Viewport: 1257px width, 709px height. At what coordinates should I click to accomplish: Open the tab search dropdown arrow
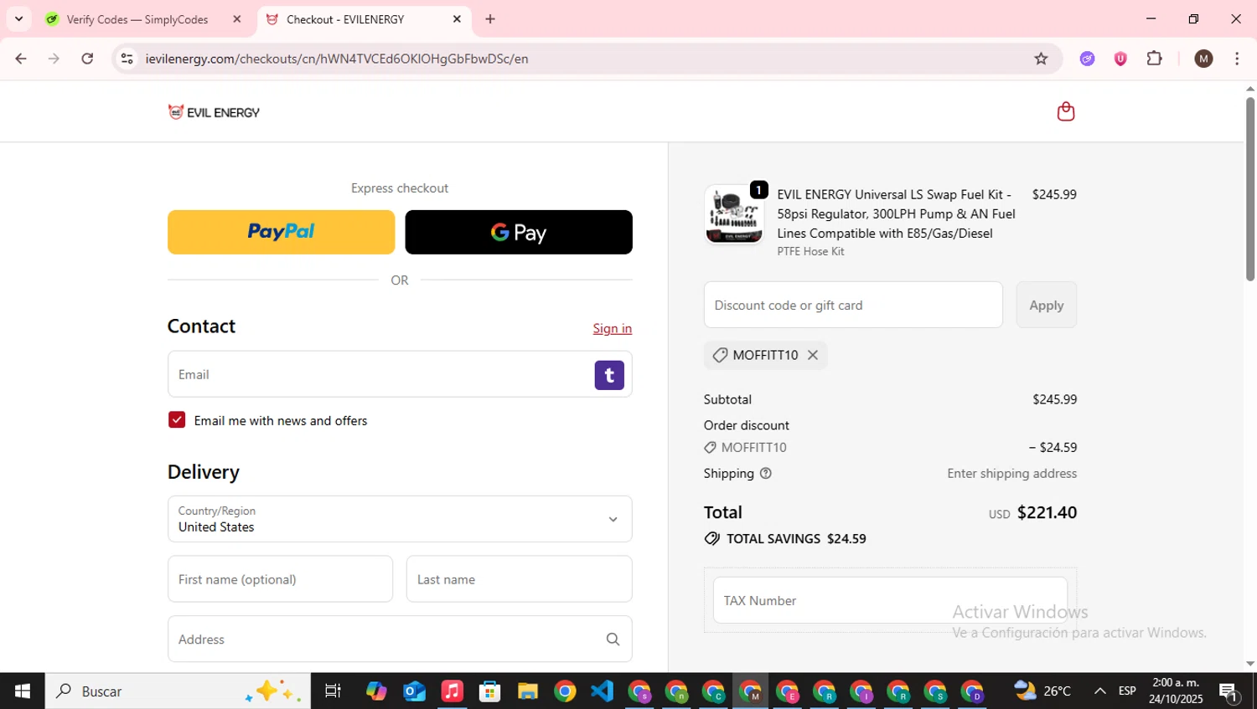click(18, 19)
